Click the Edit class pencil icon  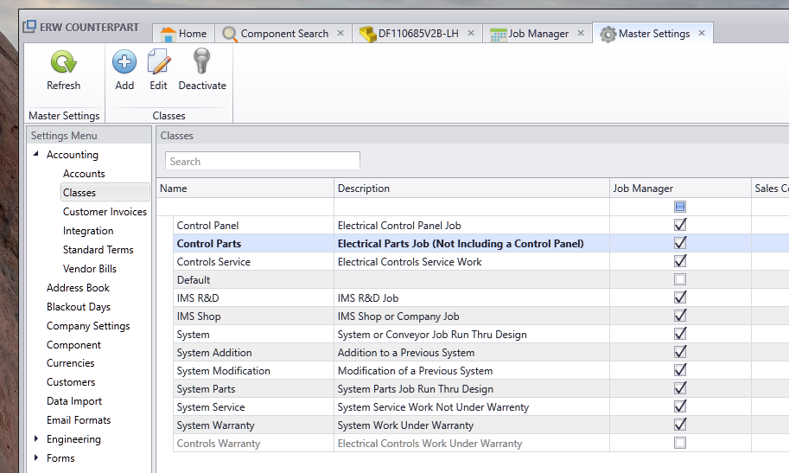[158, 62]
